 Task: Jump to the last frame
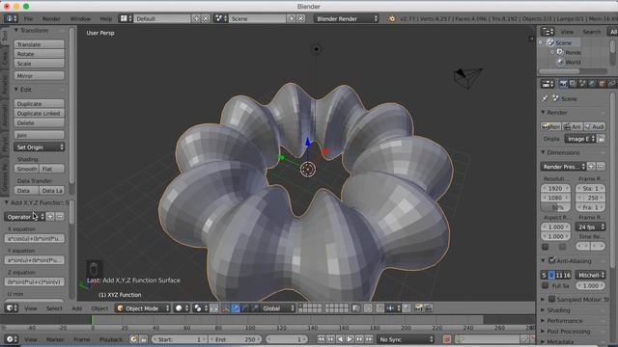coord(369,339)
